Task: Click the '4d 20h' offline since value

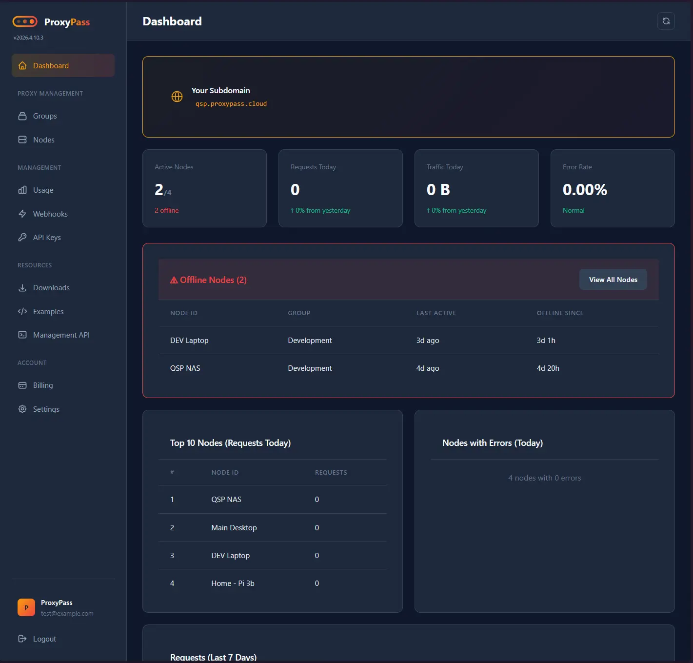Action: tap(548, 368)
